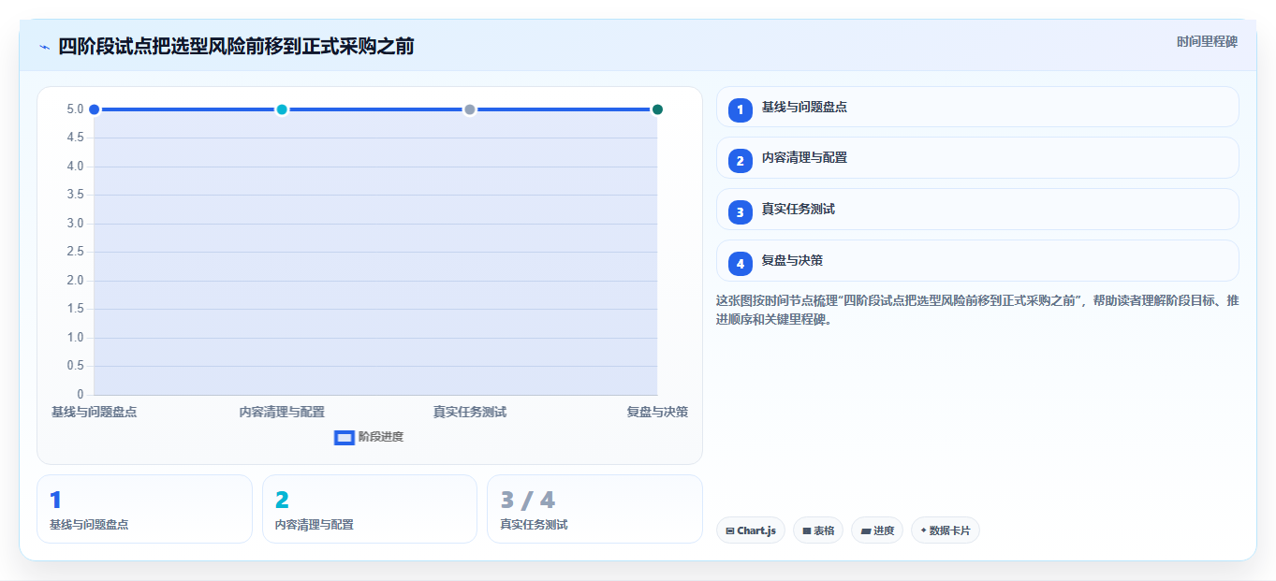Select the step row 内容清理与配置
The image size is (1276, 581).
(977, 157)
